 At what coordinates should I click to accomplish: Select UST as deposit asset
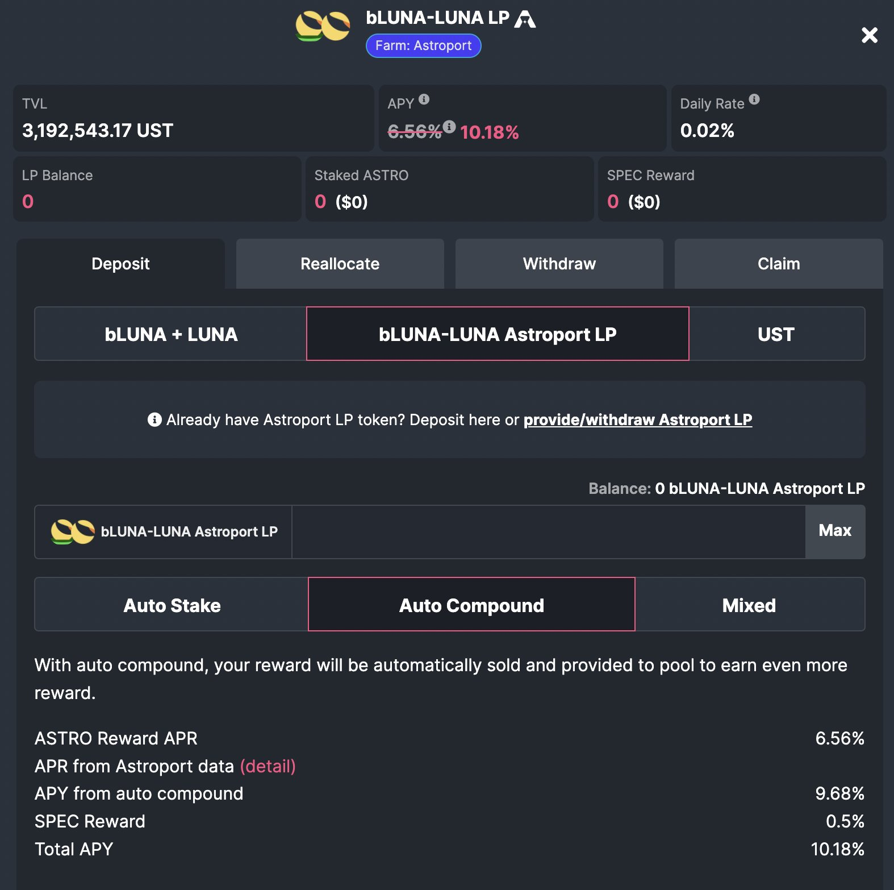pyautogui.click(x=776, y=334)
